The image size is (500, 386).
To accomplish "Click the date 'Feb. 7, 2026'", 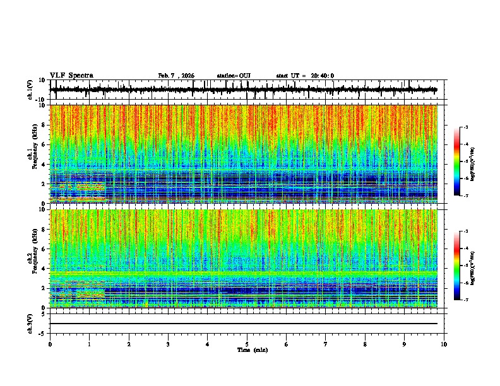I will (176, 76).
